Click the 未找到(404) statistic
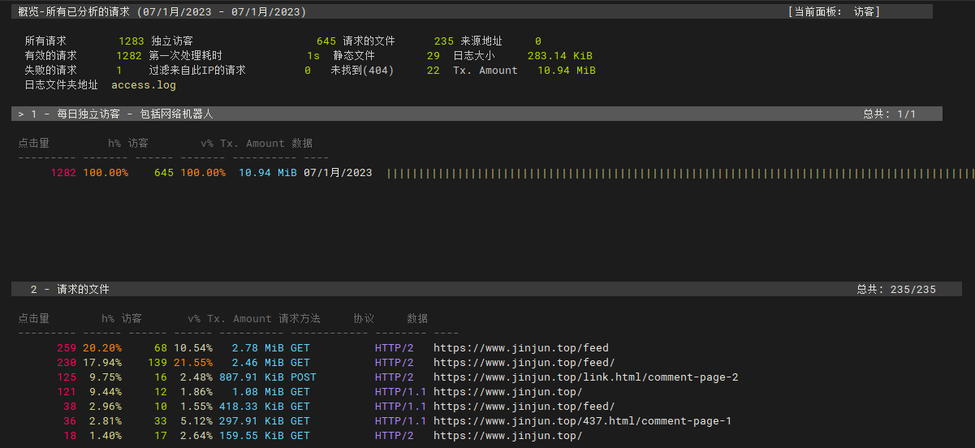 click(x=362, y=71)
